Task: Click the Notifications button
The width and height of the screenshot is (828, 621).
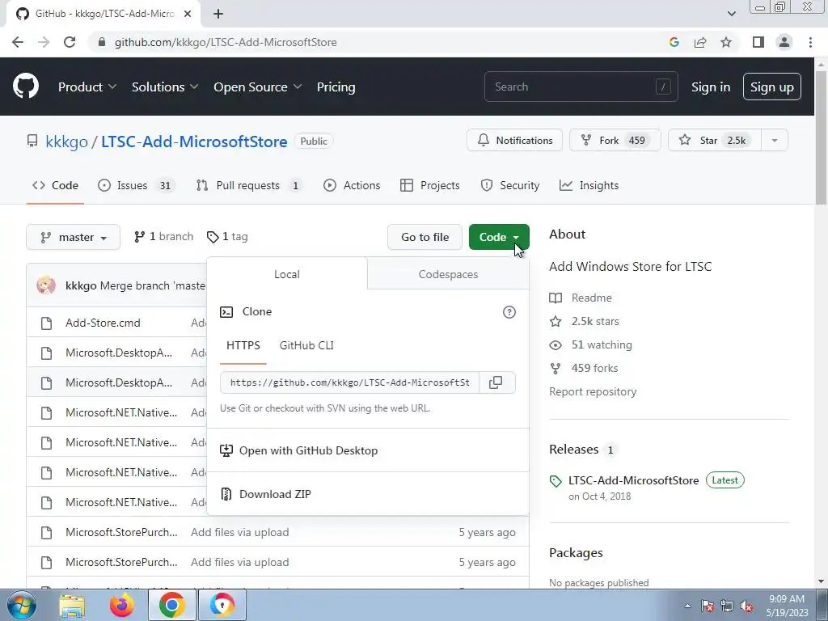Action: [x=514, y=141]
